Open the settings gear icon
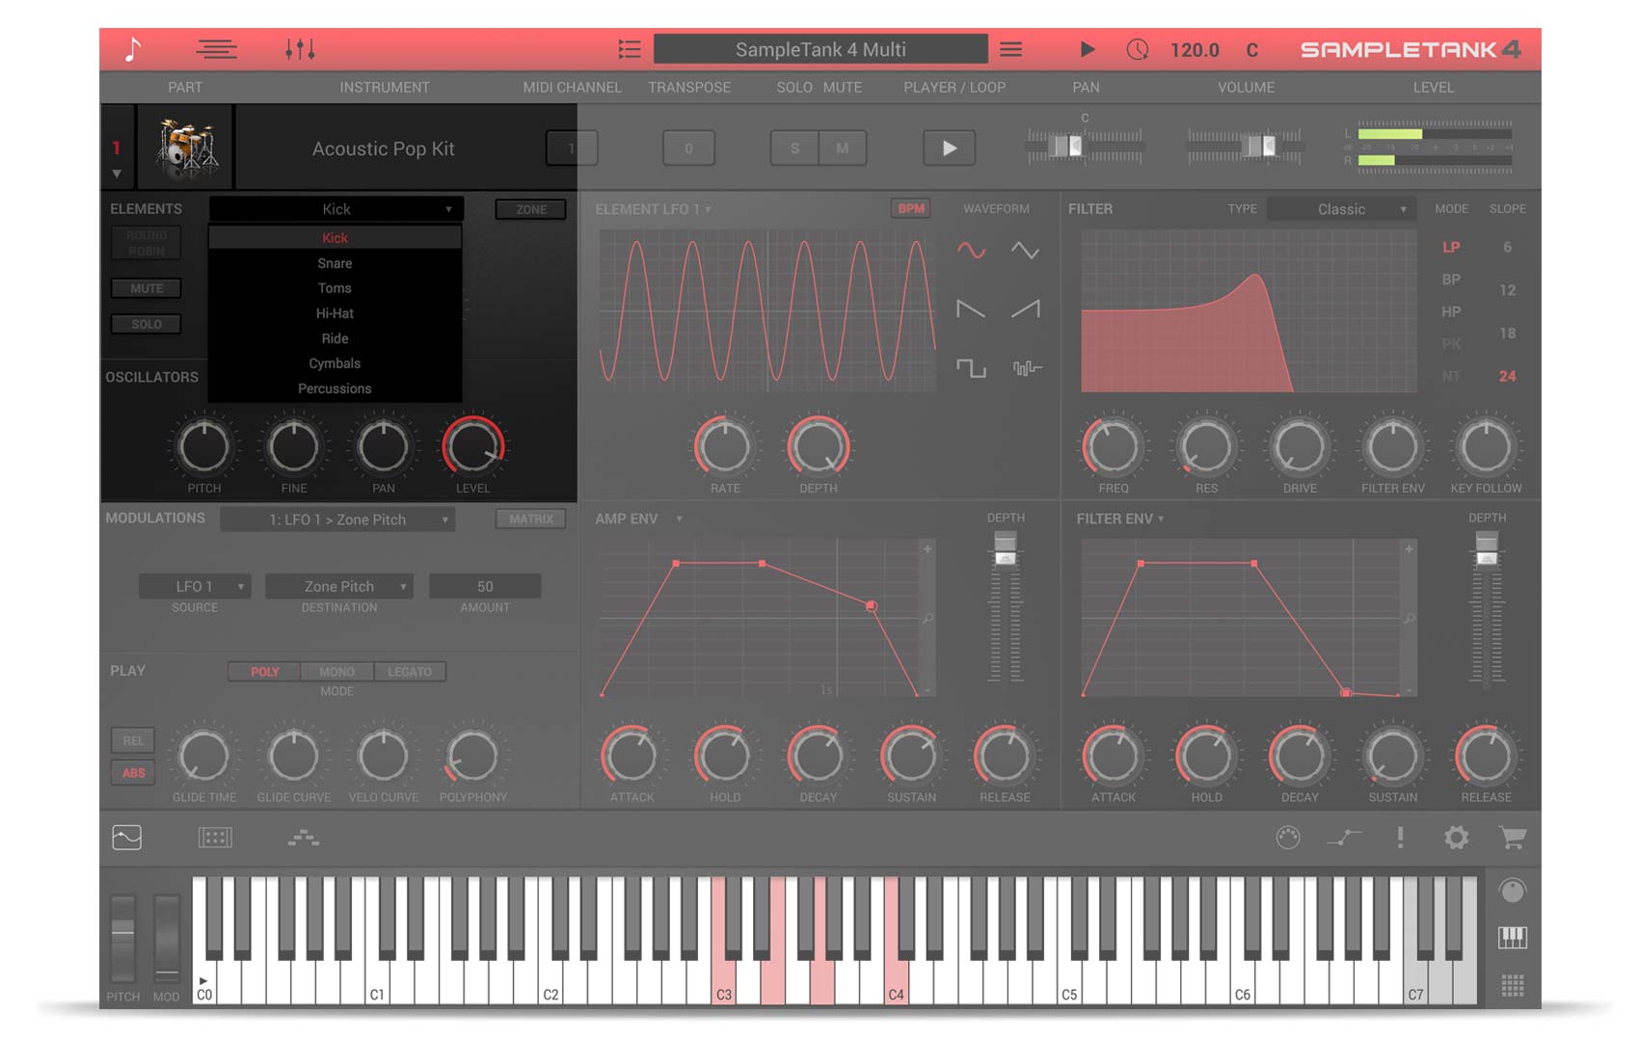Viewport: 1639px width, 1041px height. pyautogui.click(x=1456, y=838)
